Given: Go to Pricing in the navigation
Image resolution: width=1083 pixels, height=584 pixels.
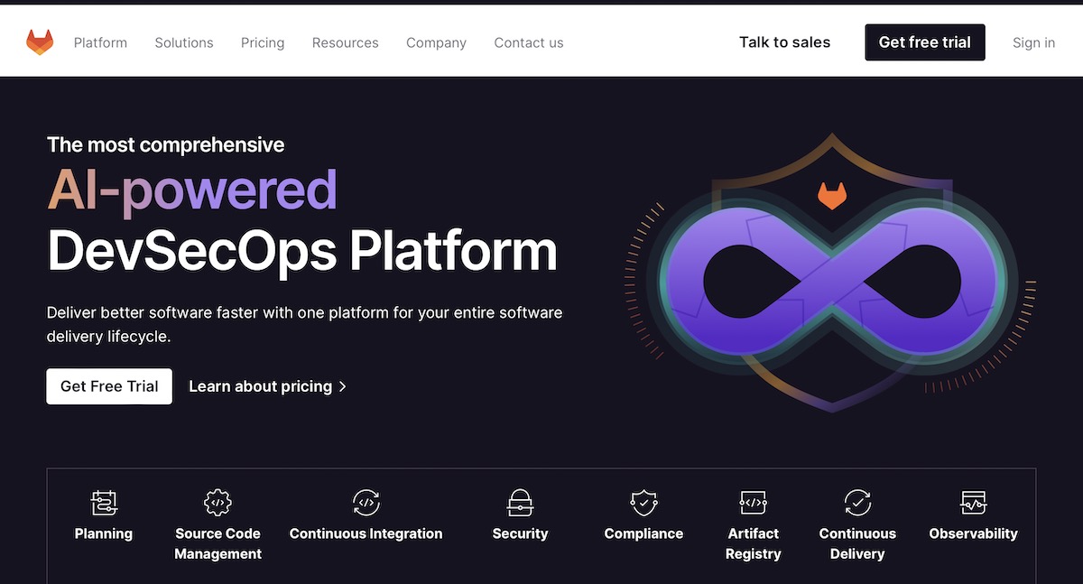Looking at the screenshot, I should click(263, 42).
